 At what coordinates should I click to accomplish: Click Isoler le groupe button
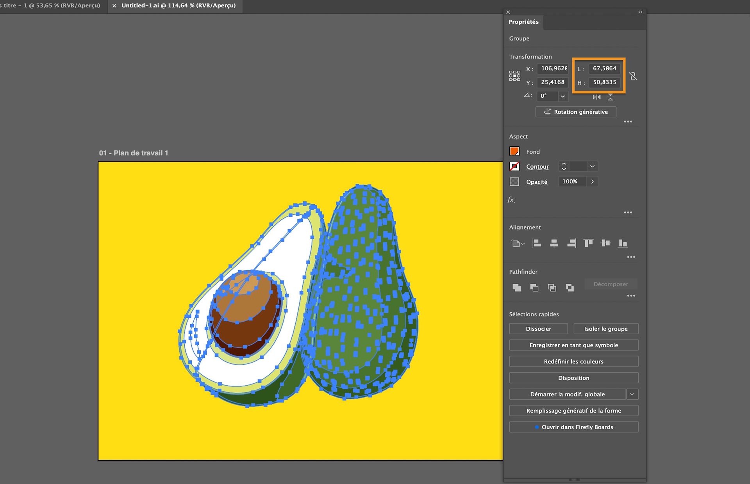[x=606, y=329]
